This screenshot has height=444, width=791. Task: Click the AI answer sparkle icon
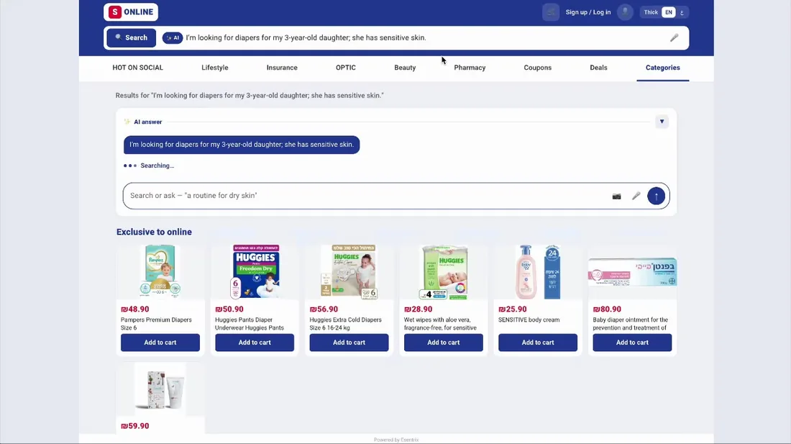127,122
